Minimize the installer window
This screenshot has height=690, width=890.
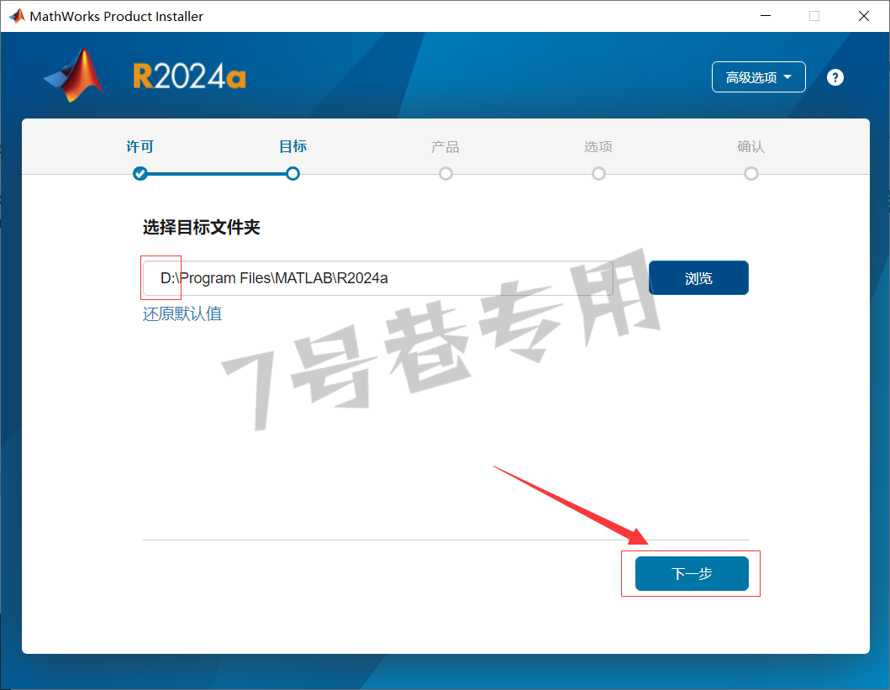point(766,16)
